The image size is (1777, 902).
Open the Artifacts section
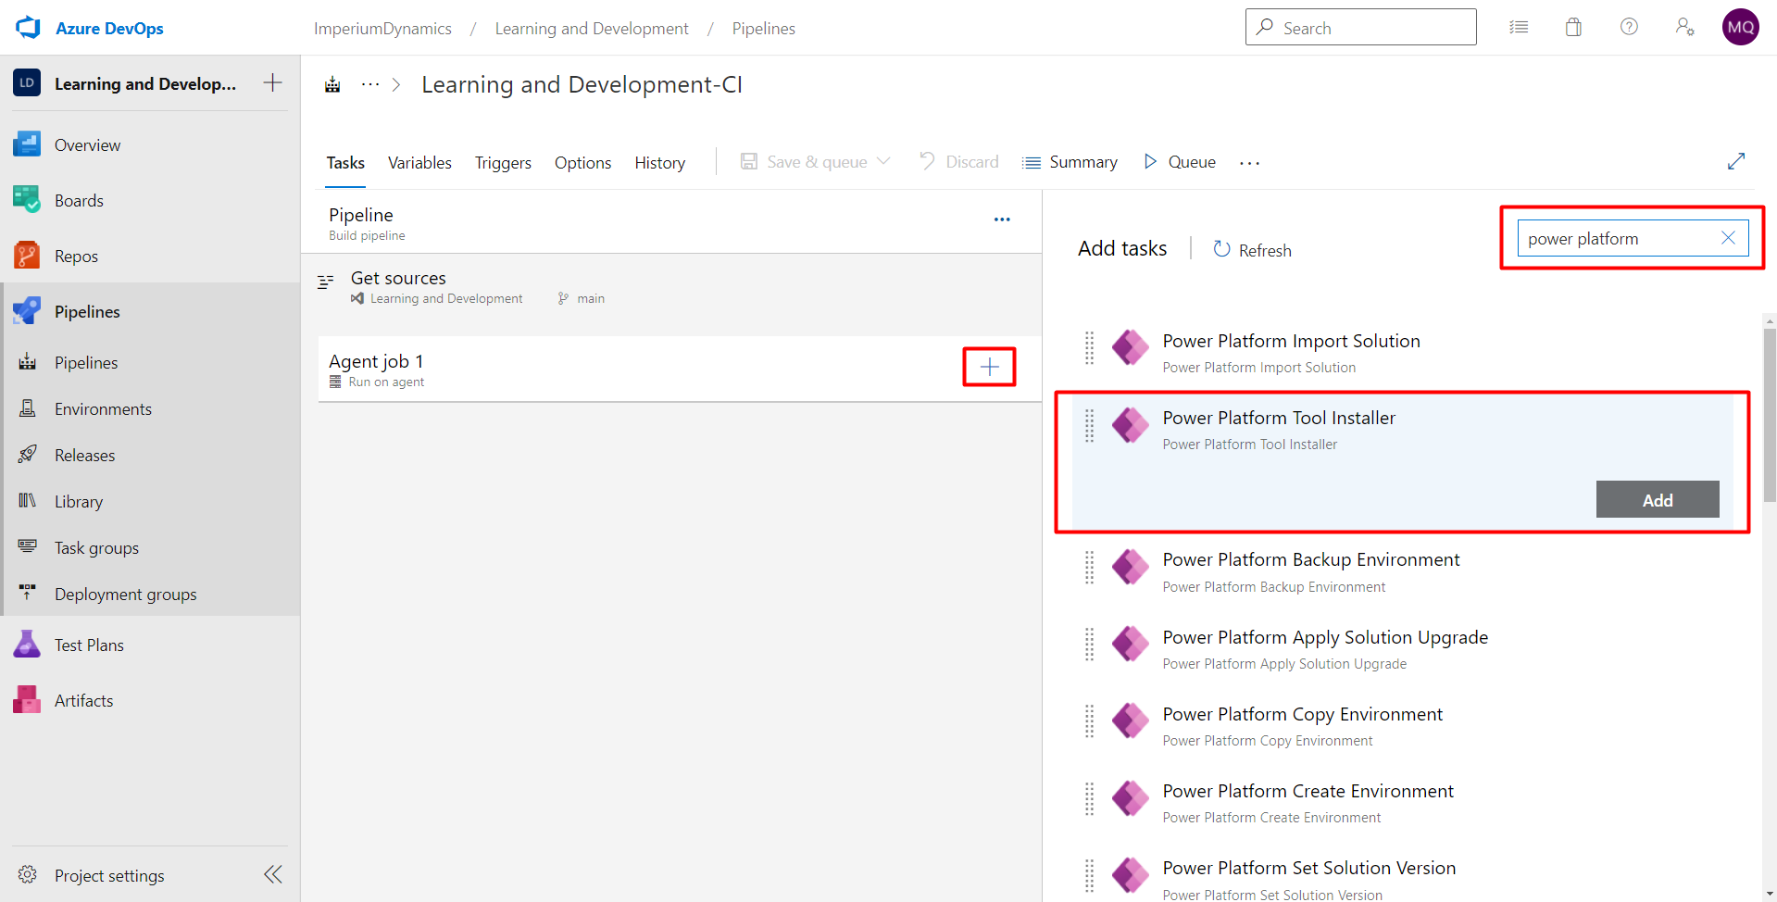(84, 699)
